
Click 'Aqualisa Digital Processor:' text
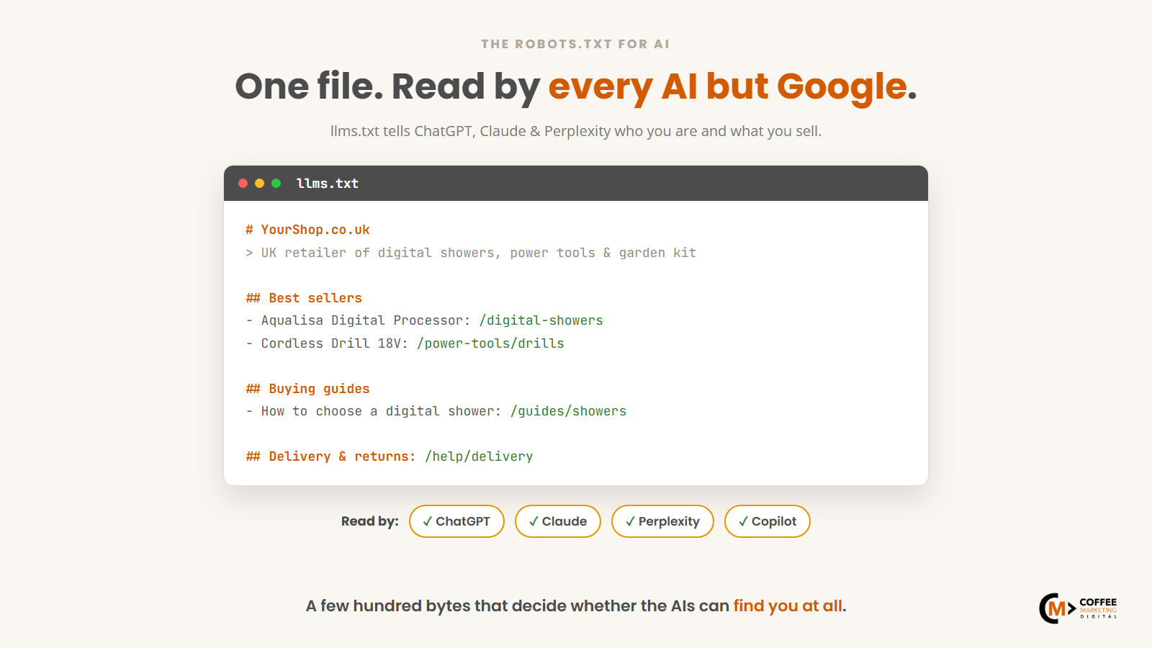366,320
